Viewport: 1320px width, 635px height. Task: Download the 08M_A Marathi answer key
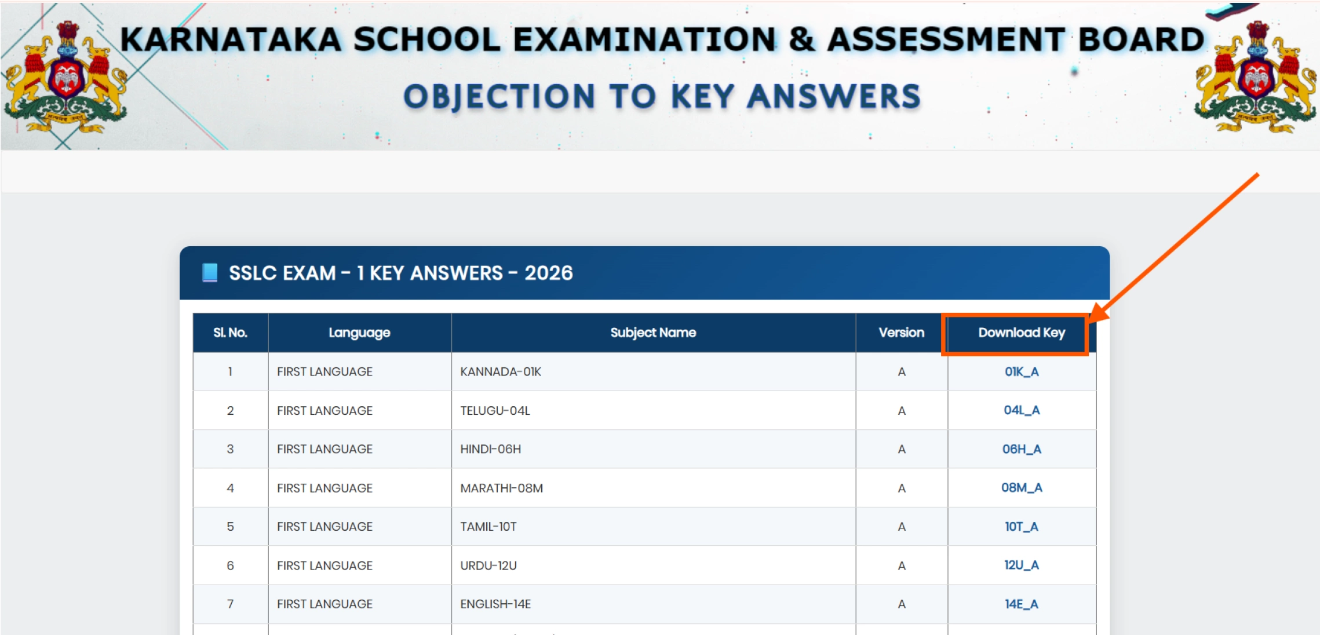tap(1022, 487)
